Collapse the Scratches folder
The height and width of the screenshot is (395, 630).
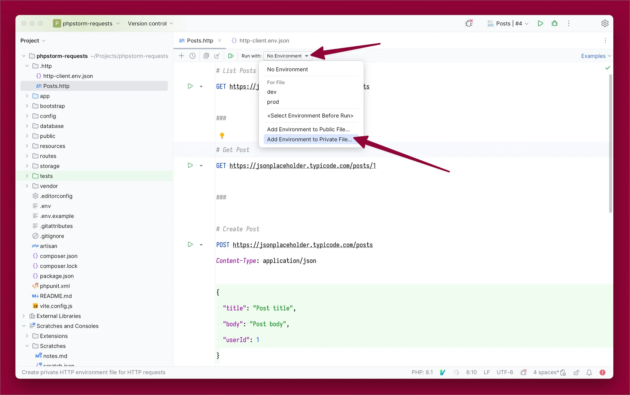pos(27,346)
